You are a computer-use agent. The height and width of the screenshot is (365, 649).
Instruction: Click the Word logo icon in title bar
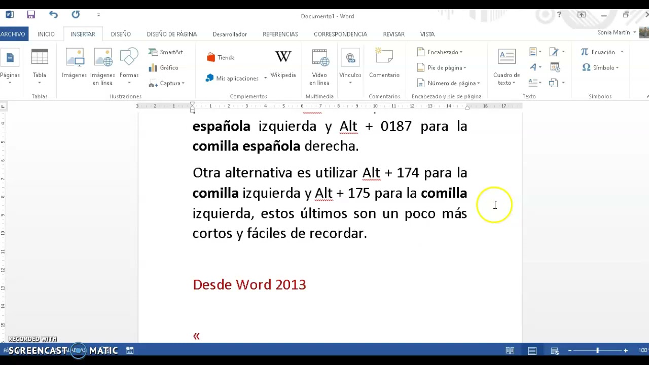[10, 15]
